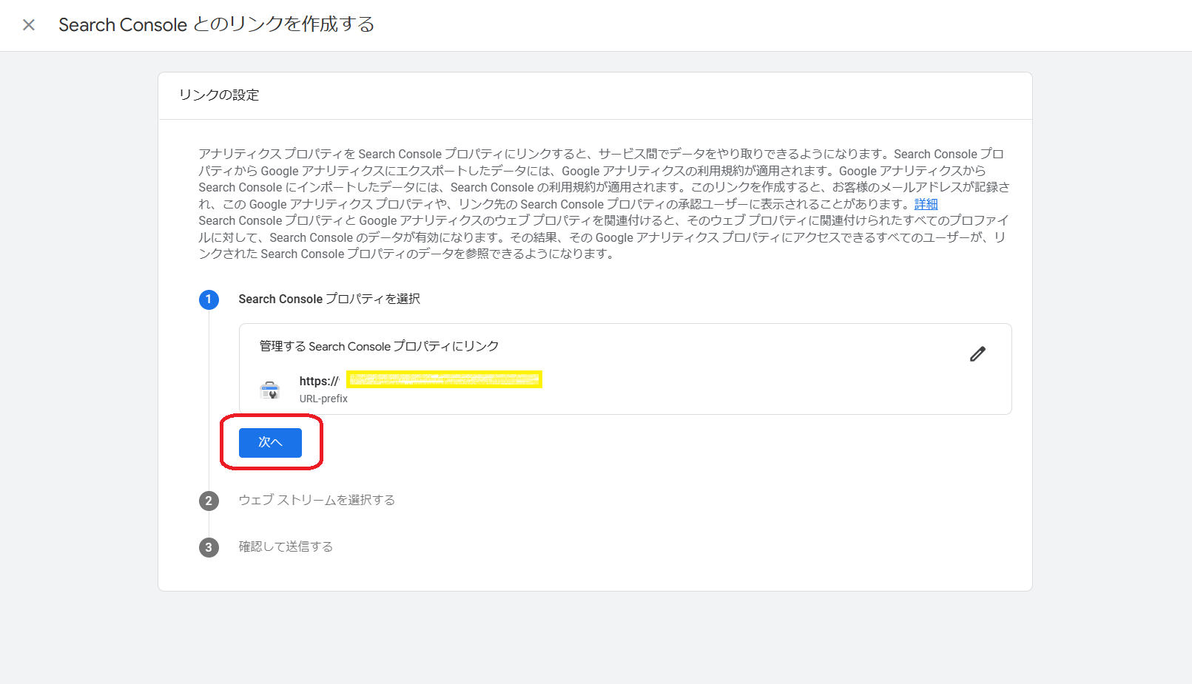Click the URL-prefix label
1192x684 pixels.
[x=323, y=399]
